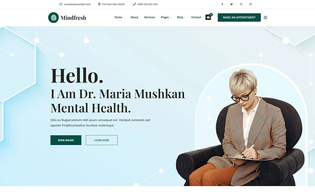Image resolution: width=315 pixels, height=196 pixels.
Task: Click the envelope email icon
Action: pyautogui.click(x=61, y=4)
